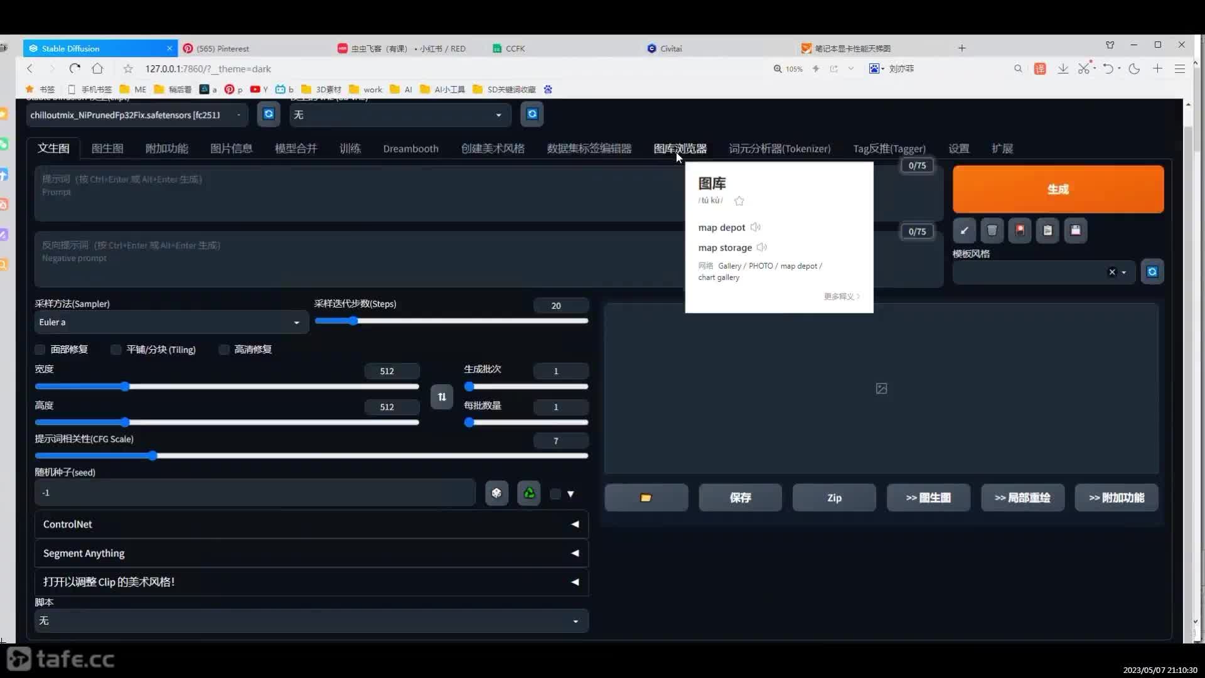Play pronunciation of map storage
The image size is (1205, 678).
pyautogui.click(x=762, y=247)
